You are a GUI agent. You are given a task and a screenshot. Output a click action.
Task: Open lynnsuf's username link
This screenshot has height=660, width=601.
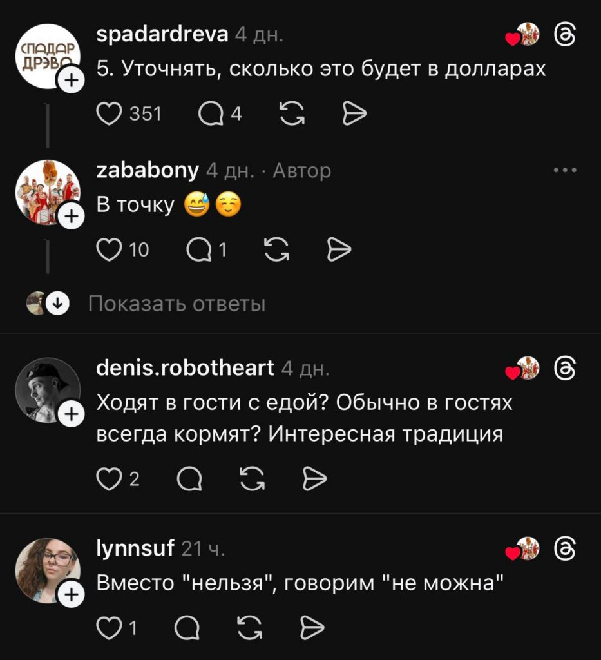pos(135,549)
